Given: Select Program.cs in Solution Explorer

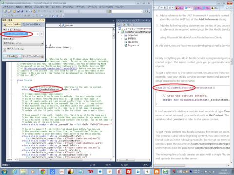Looking at the screenshot, I should [x=132, y=45].
